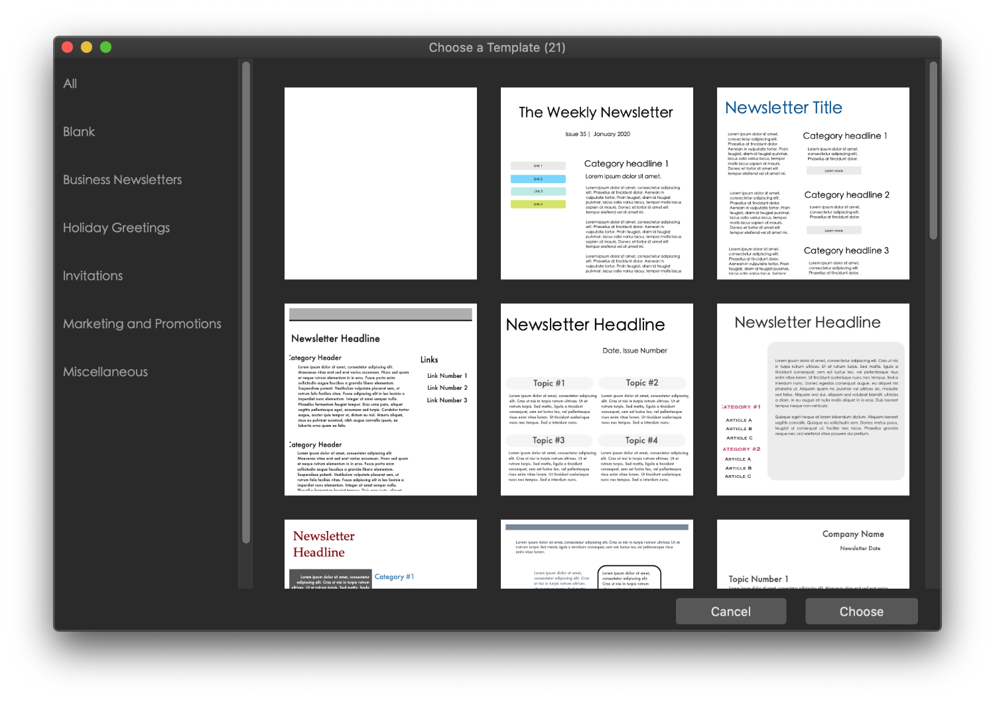Select template with blue-gray top bar

click(597, 554)
